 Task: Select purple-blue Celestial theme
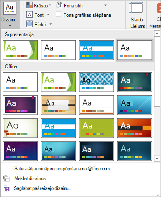coord(20,151)
